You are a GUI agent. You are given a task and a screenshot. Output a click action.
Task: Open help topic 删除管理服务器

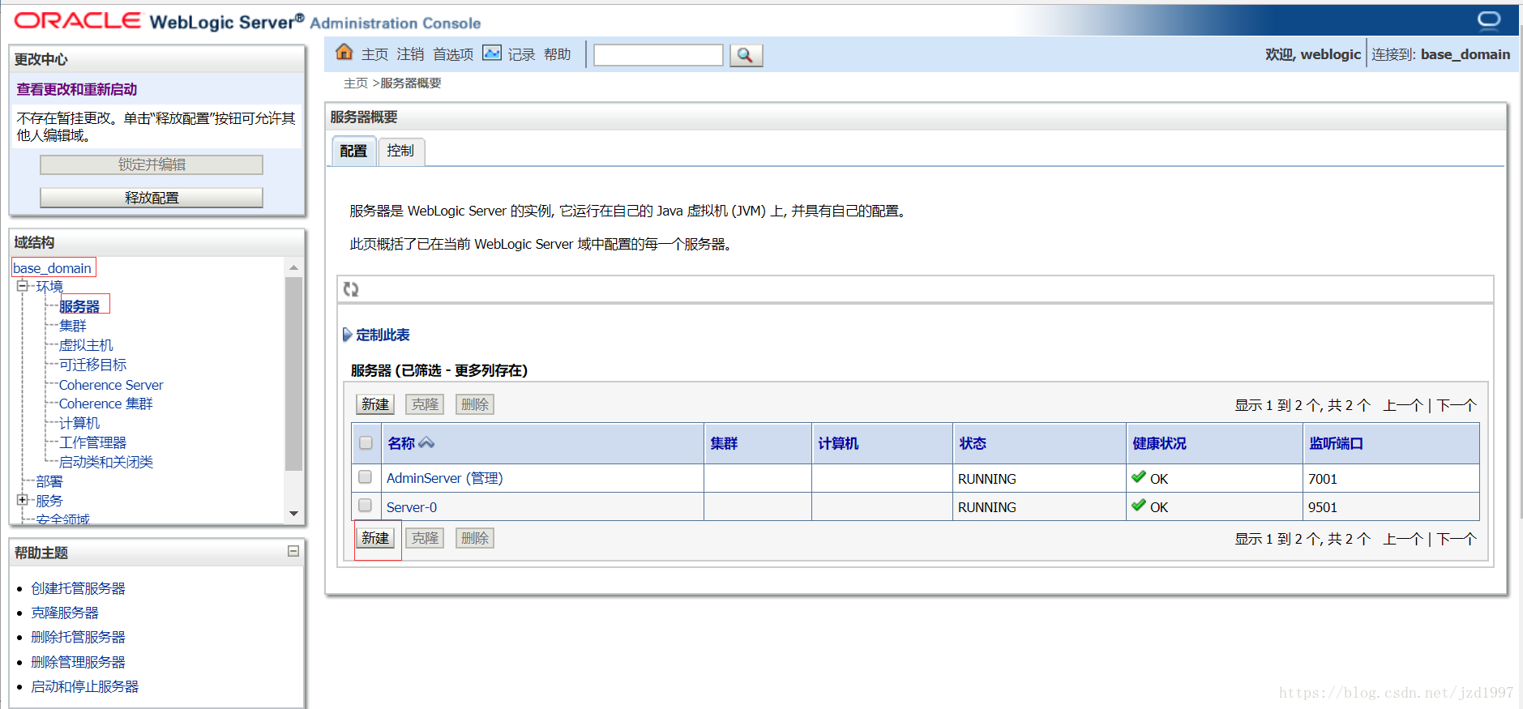pos(79,662)
